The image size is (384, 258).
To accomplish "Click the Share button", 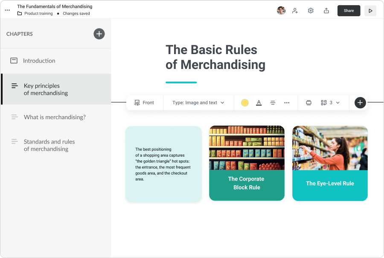I will (349, 10).
